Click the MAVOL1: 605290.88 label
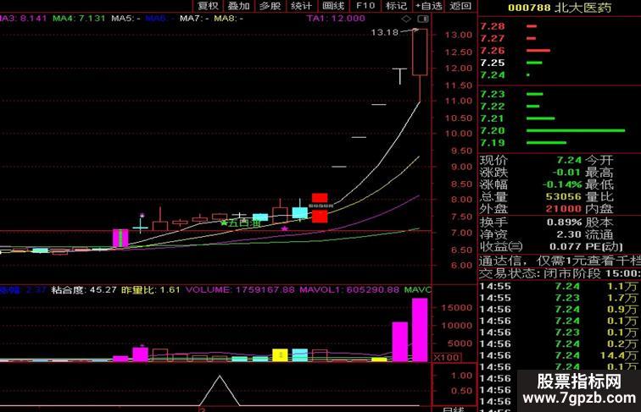 point(349,289)
